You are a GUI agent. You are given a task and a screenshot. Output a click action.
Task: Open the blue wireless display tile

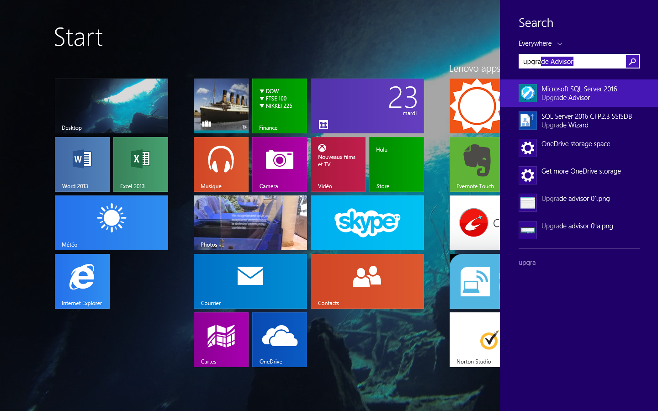point(475,281)
